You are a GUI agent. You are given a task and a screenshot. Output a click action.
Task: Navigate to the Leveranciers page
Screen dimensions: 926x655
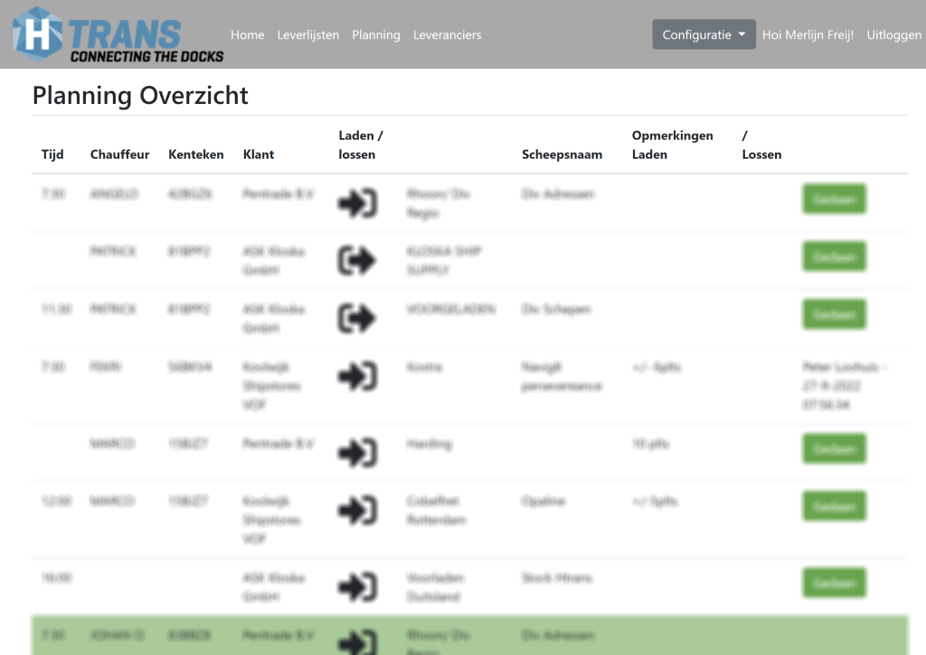(447, 35)
